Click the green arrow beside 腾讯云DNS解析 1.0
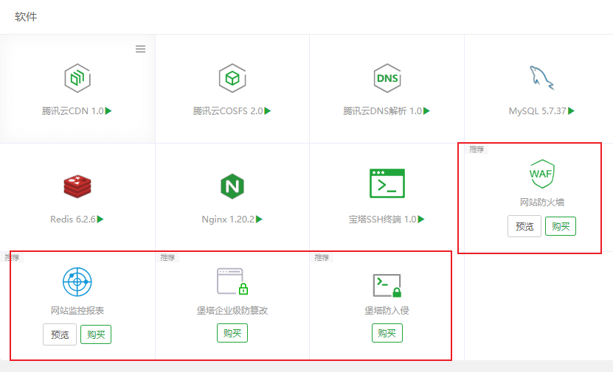 pos(426,110)
